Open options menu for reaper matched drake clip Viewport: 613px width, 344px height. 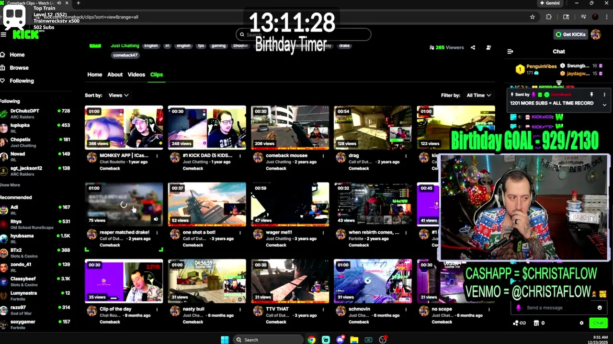[157, 232]
